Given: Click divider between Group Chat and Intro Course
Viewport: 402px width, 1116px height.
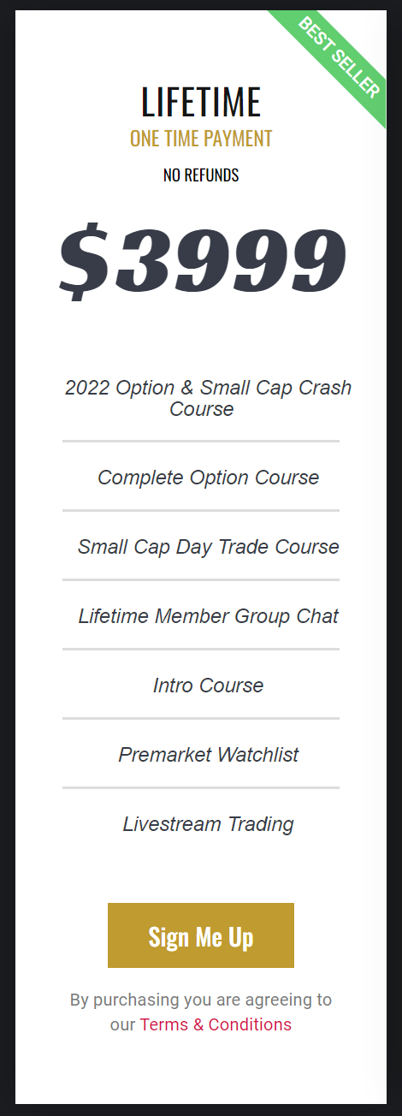Looking at the screenshot, I should tap(201, 650).
